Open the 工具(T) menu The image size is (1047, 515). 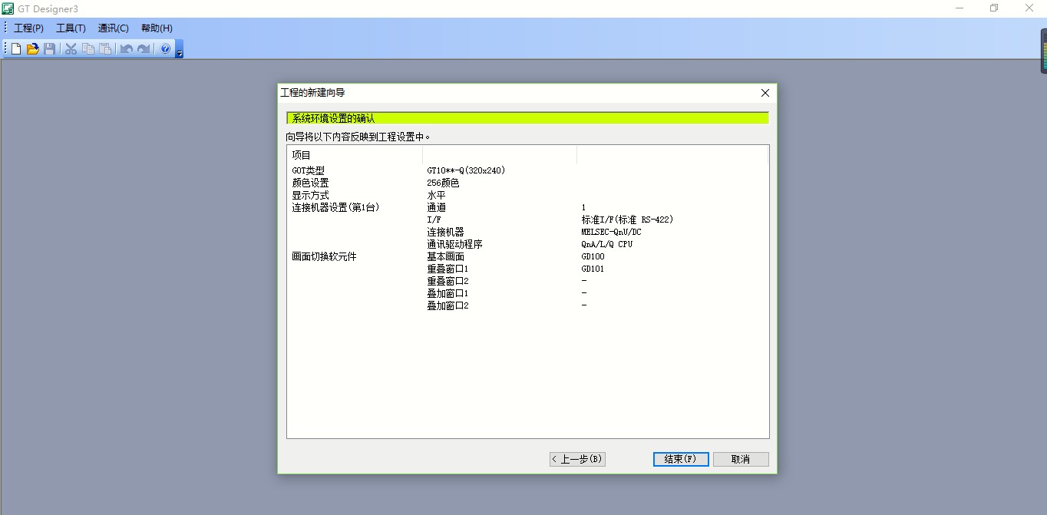pos(71,28)
